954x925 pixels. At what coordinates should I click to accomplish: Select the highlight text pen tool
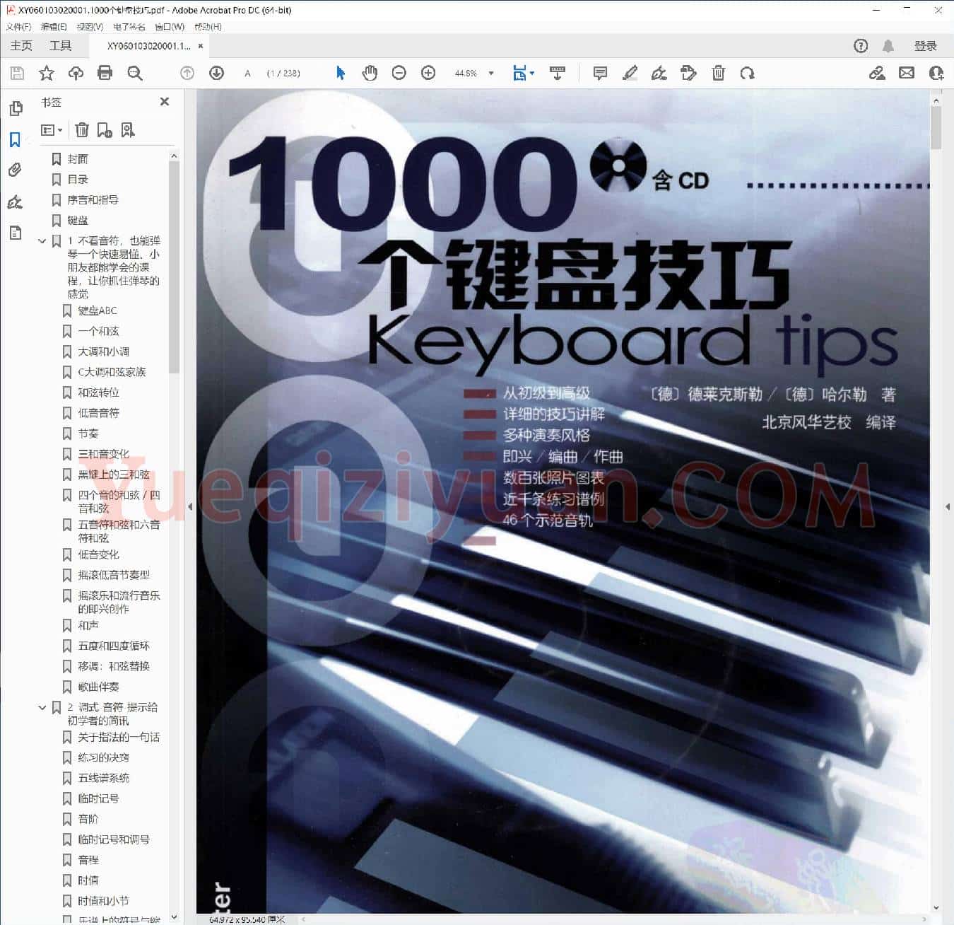(x=630, y=73)
